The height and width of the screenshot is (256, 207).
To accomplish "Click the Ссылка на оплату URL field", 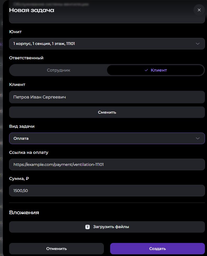I will (107, 164).
